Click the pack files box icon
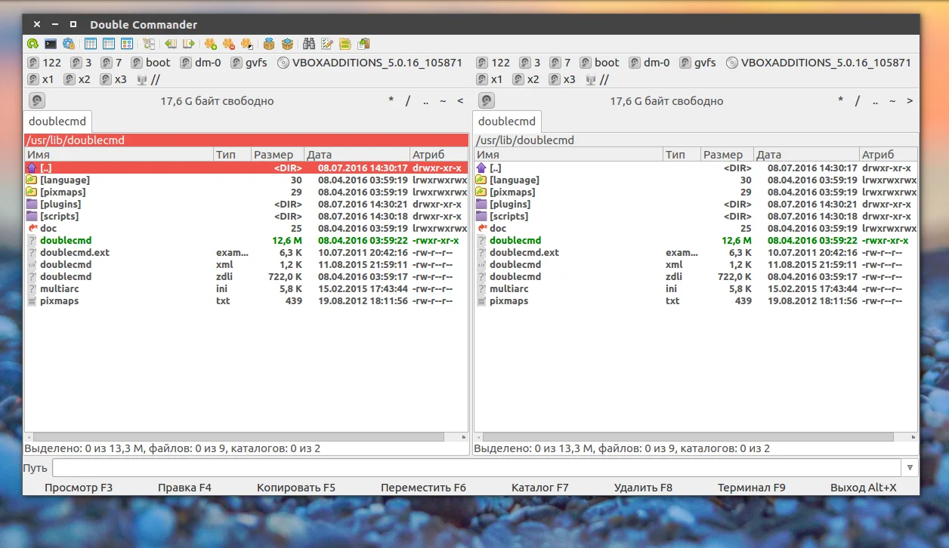This screenshot has height=548, width=949. pyautogui.click(x=269, y=44)
